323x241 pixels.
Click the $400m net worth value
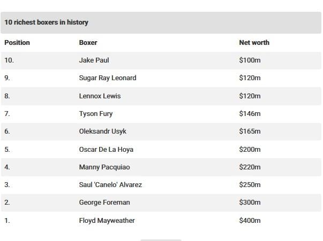(x=250, y=221)
